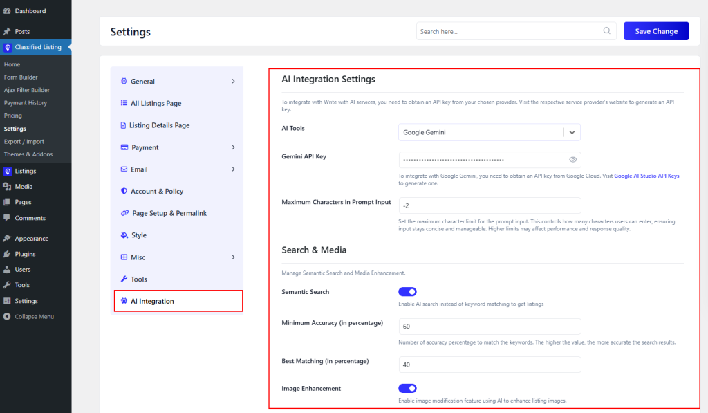708x413 pixels.
Task: Click the General gear icon
Action: click(124, 81)
